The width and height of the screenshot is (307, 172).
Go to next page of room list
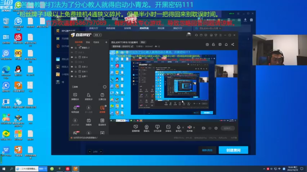point(101,151)
